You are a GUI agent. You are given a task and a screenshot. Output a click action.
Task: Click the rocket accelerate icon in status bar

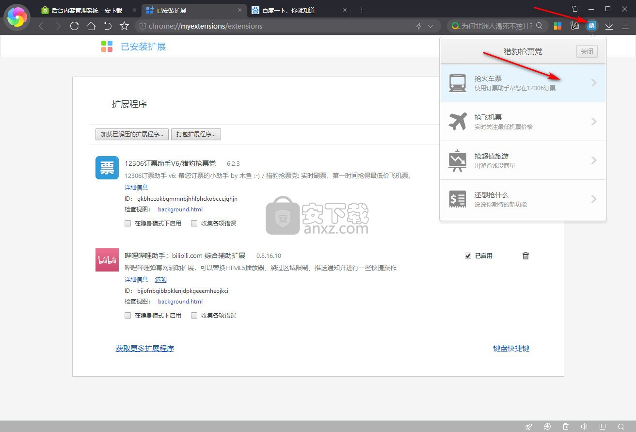(x=529, y=427)
